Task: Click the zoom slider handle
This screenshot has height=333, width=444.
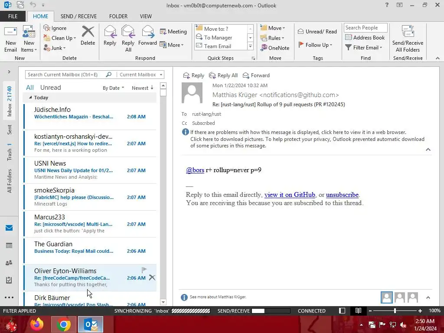Action: (x=395, y=310)
